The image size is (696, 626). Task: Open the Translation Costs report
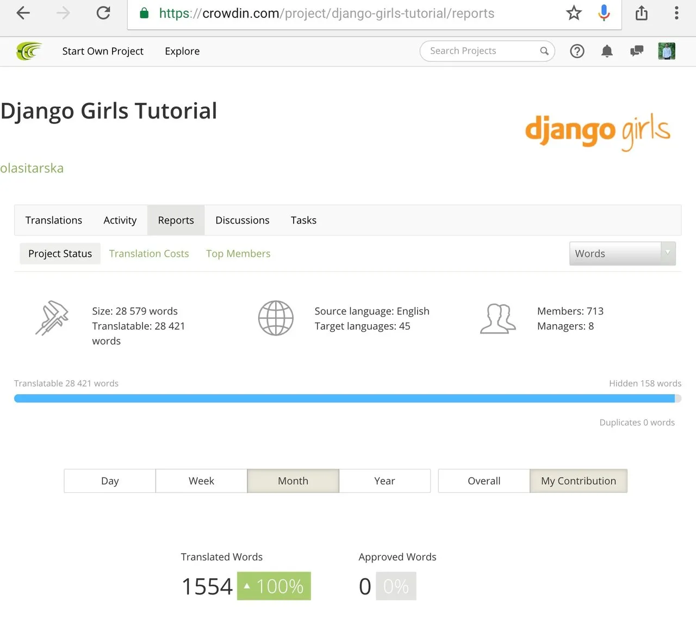click(149, 253)
